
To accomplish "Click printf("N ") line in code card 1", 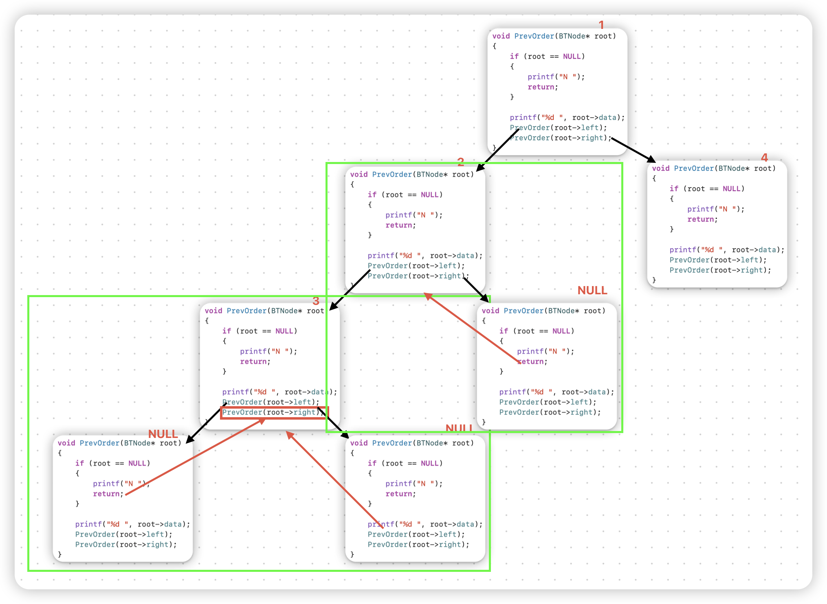I will (x=556, y=77).
